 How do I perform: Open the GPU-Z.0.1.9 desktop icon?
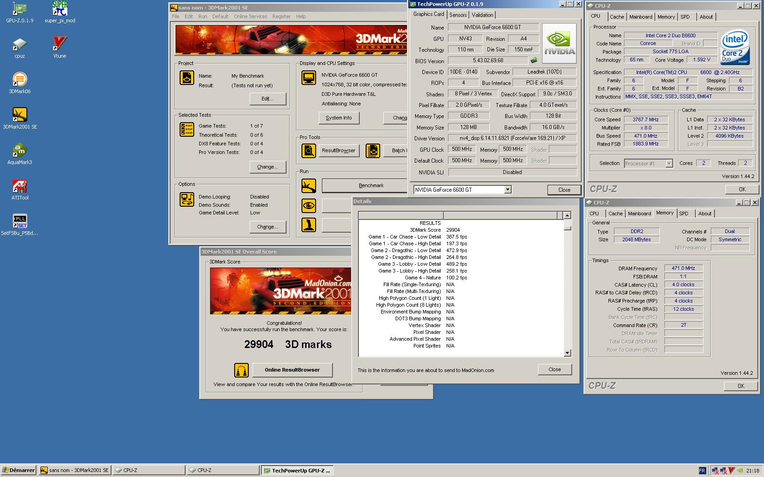click(x=20, y=12)
